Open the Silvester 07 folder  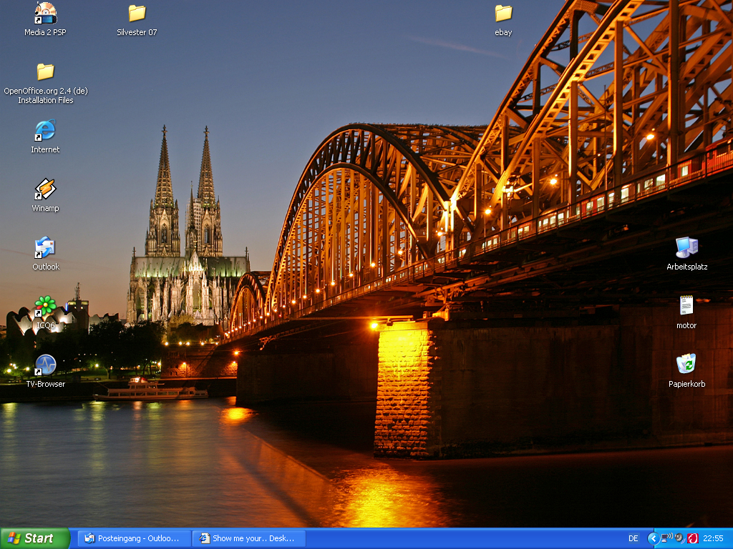coord(137,14)
